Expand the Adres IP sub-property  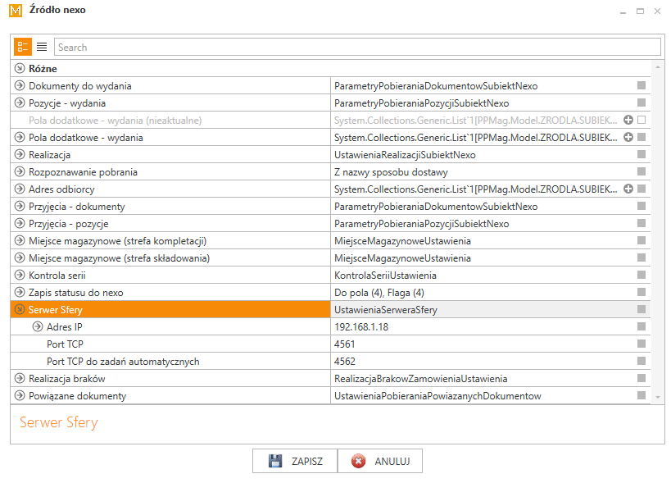point(38,326)
